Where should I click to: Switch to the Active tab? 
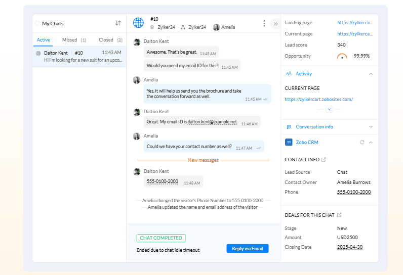pyautogui.click(x=43, y=40)
